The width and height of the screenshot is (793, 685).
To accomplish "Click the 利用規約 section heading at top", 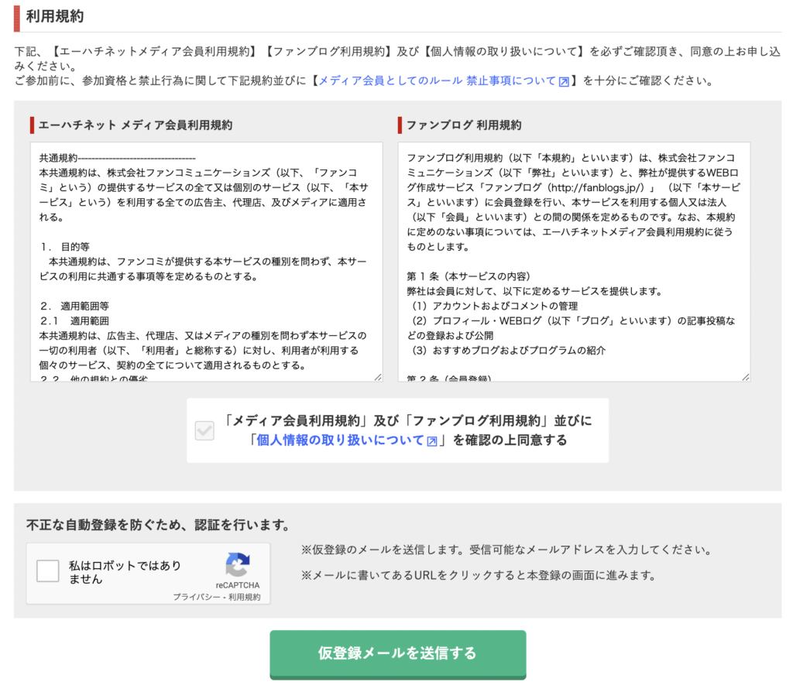I will coord(55,15).
